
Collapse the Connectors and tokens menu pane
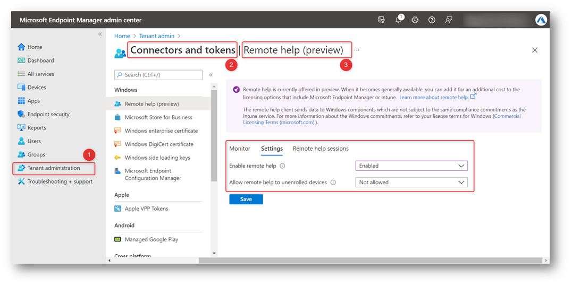tap(211, 75)
